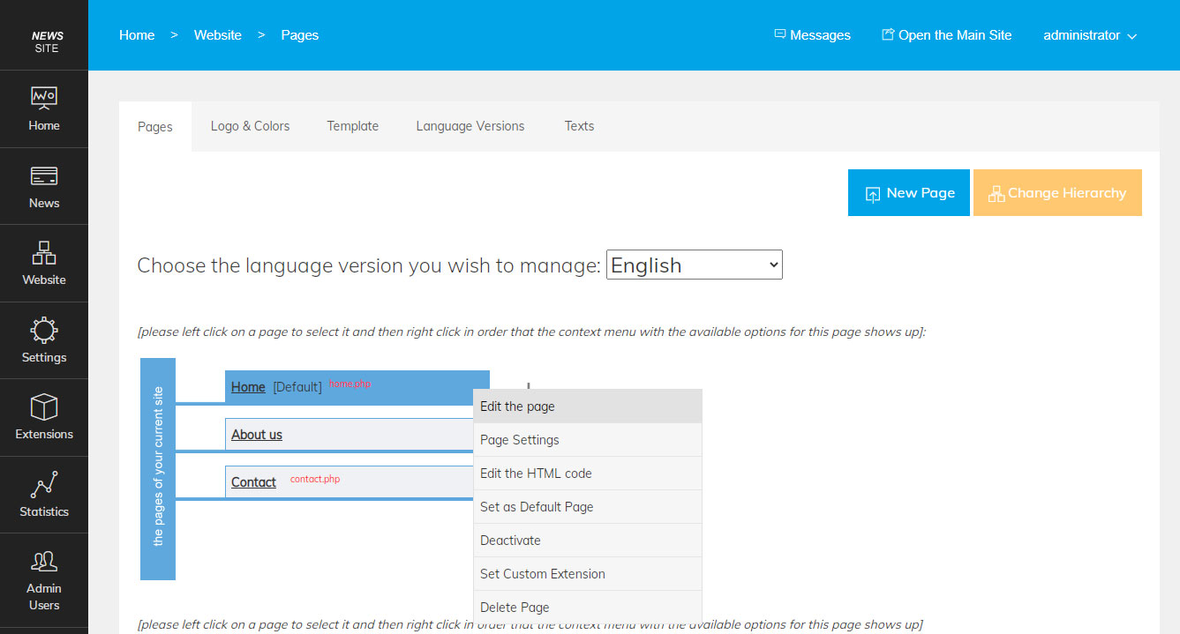Choose Edit the page from the context menu
The width and height of the screenshot is (1180, 634).
click(517, 406)
